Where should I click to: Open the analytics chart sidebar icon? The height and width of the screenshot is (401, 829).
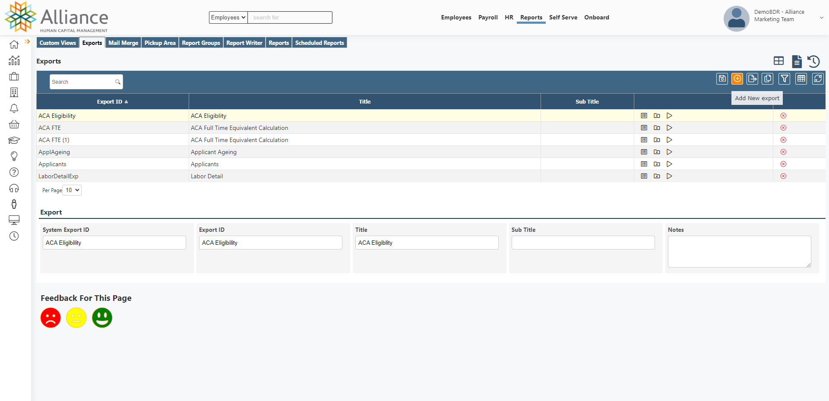[14, 60]
